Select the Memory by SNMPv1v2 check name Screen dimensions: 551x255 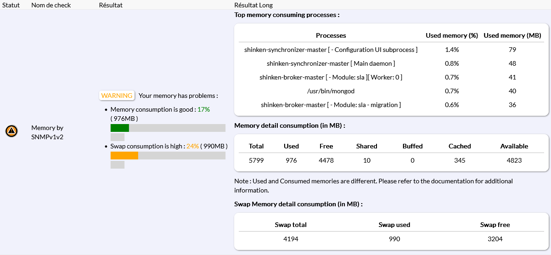coord(47,132)
